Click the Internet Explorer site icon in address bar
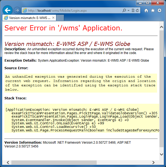This screenshot has height=167, width=166. point(25,10)
